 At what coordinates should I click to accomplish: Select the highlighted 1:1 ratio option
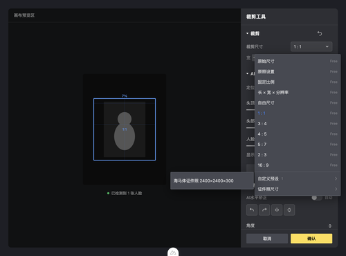point(298,113)
